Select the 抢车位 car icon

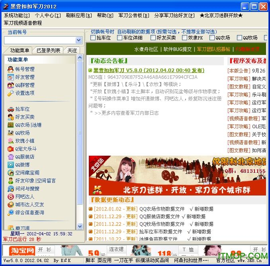[x=11, y=109]
